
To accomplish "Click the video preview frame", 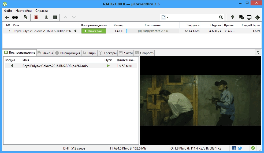I will [x=200, y=100].
